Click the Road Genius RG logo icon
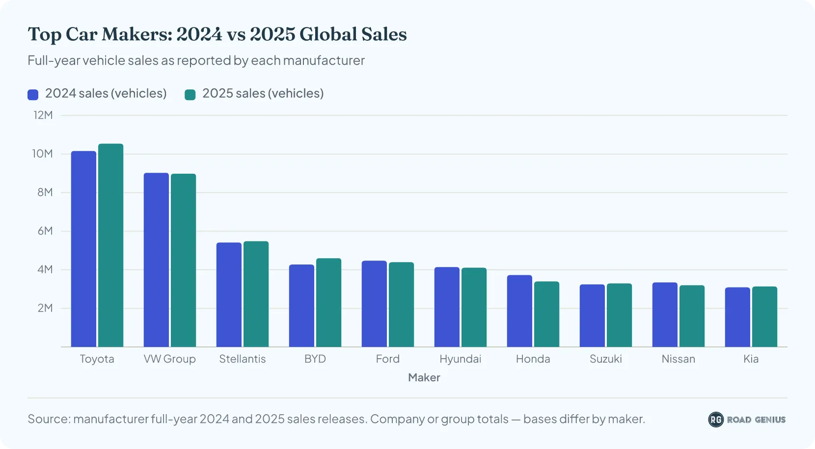This screenshot has height=449, width=815. (716, 420)
